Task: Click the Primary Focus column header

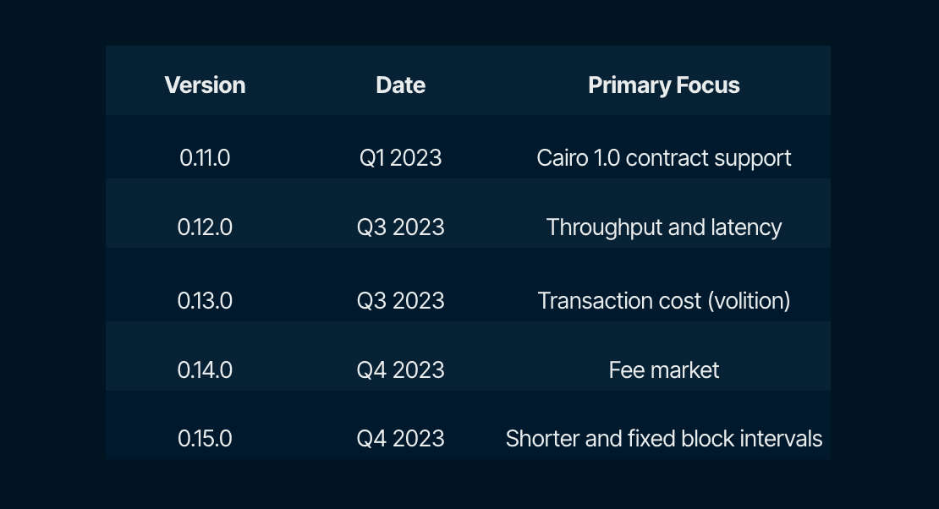Action: pos(664,85)
